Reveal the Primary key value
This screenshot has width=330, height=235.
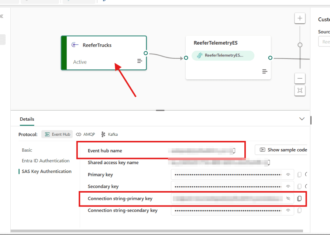pyautogui.click(x=288, y=174)
